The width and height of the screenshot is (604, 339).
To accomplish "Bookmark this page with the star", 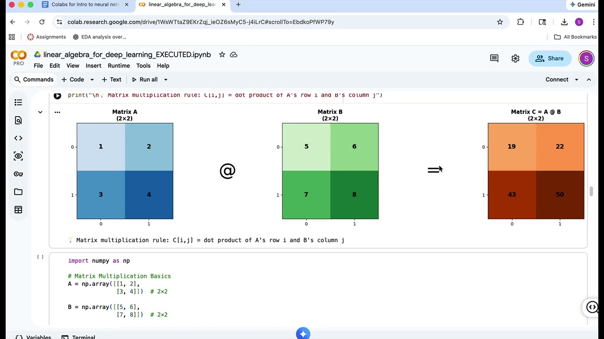I will click(x=500, y=22).
